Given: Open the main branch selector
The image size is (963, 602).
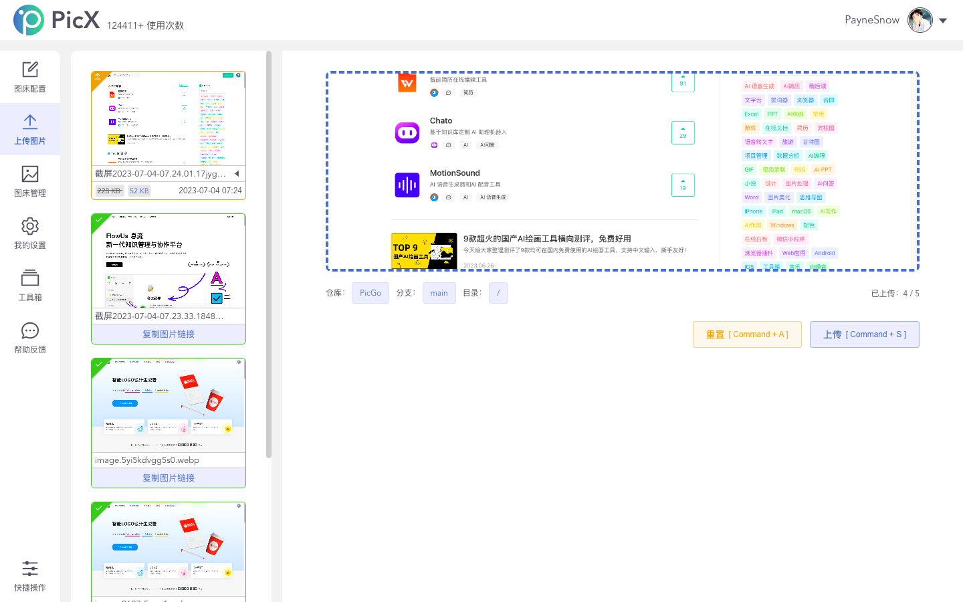Looking at the screenshot, I should (x=439, y=293).
